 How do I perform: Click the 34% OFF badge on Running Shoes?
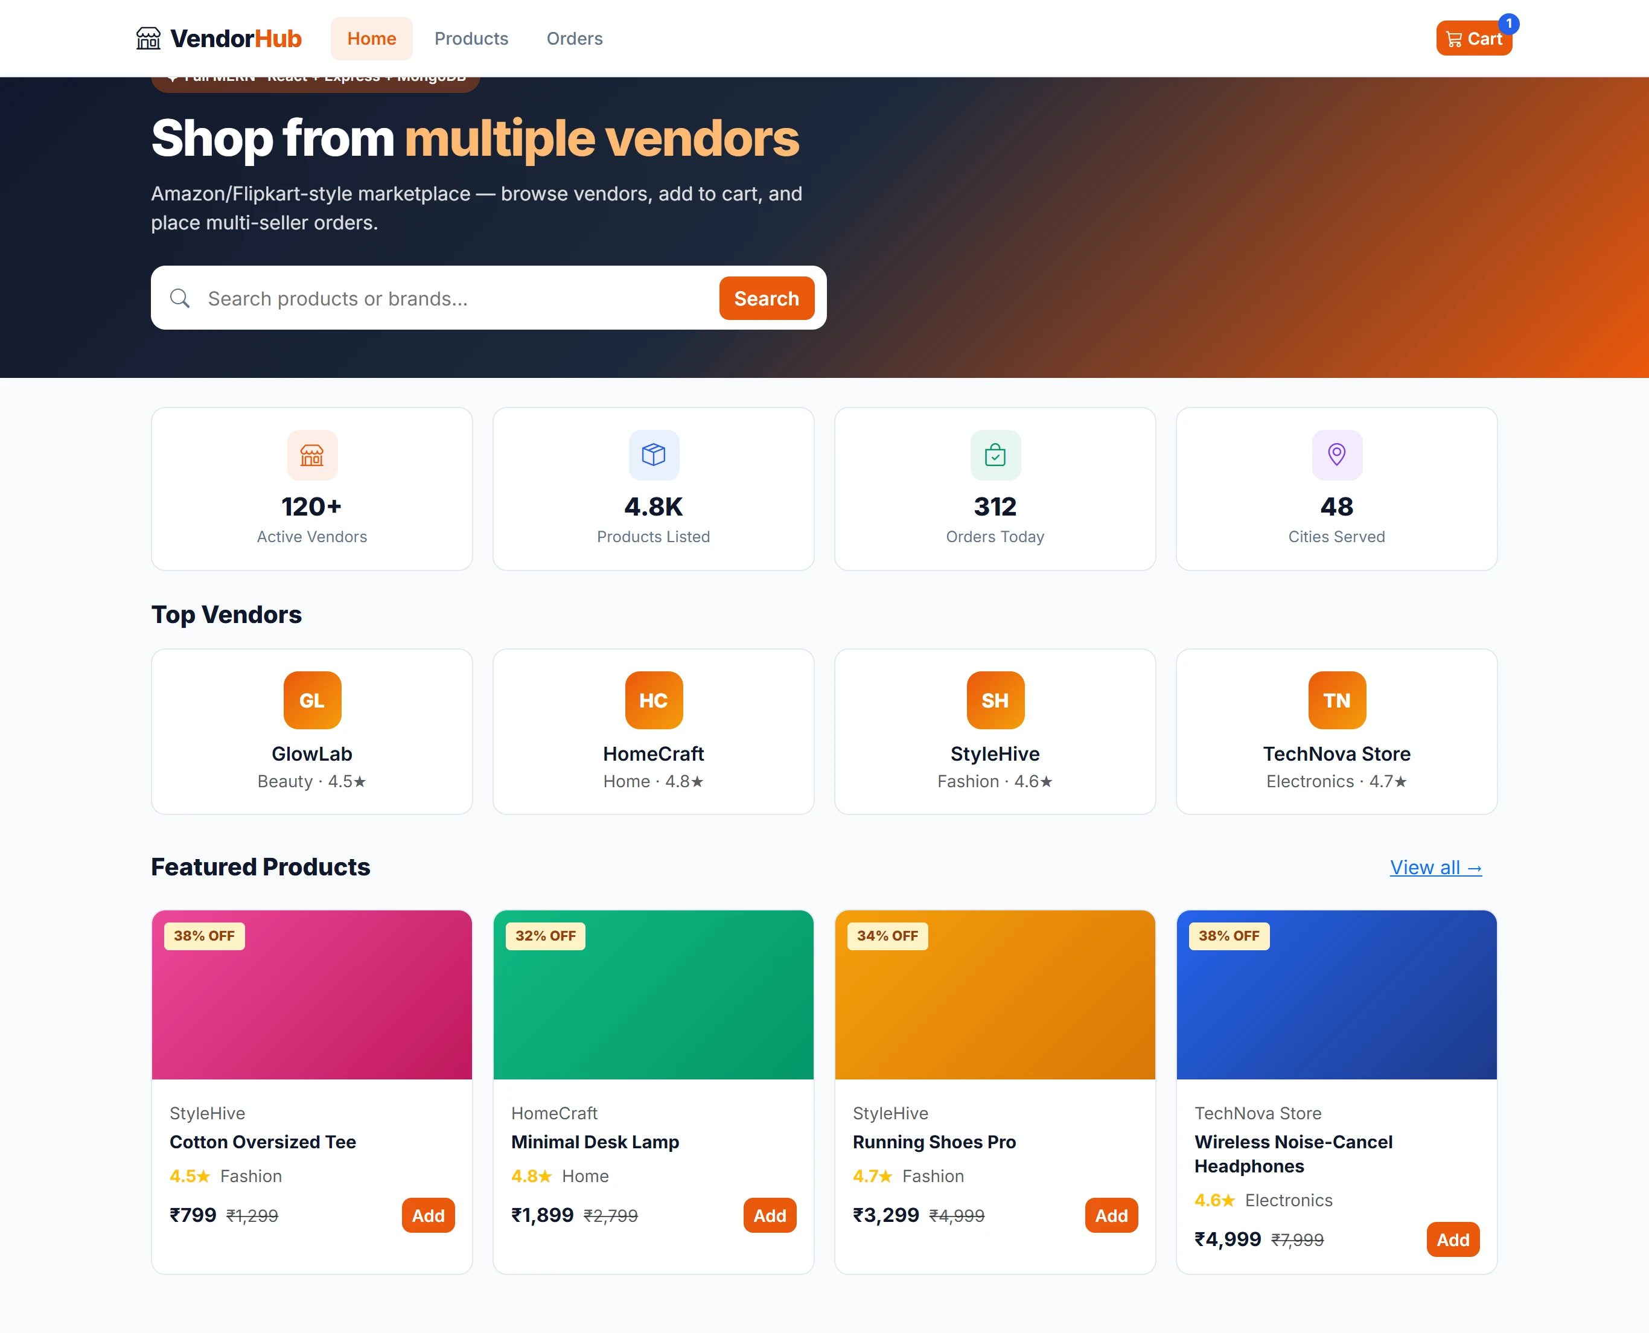click(887, 936)
